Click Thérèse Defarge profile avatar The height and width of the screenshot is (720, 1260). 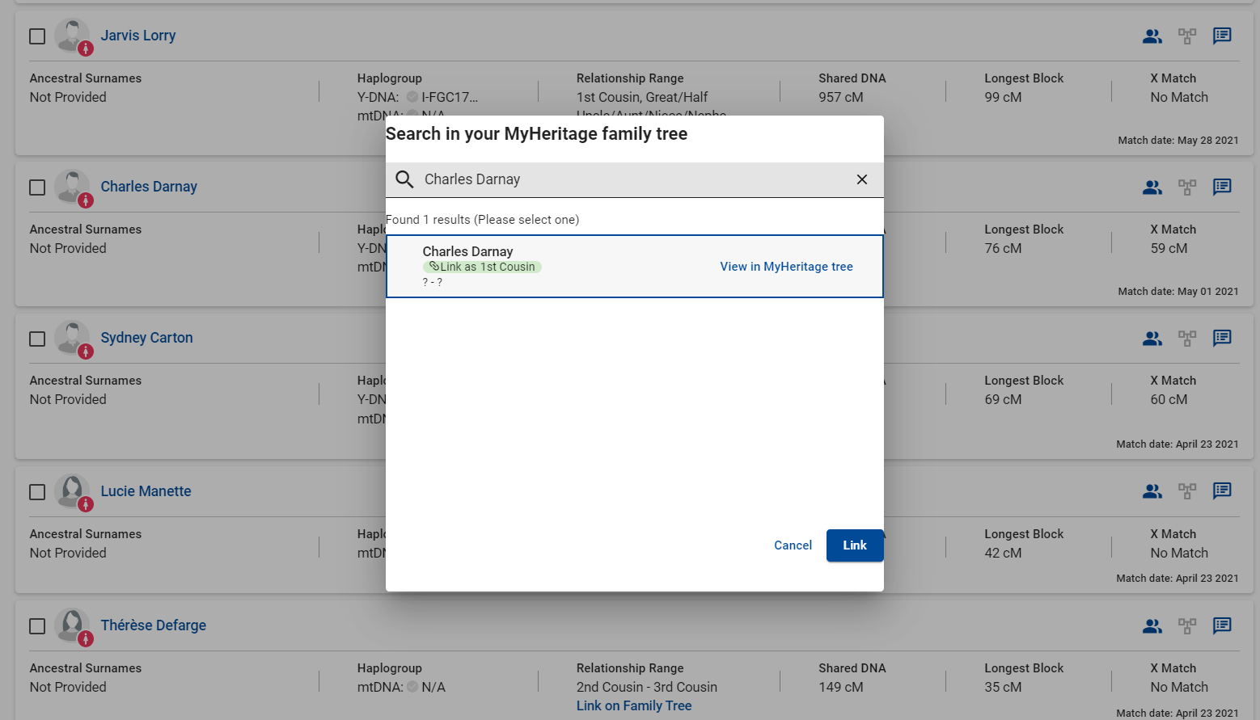click(x=73, y=626)
